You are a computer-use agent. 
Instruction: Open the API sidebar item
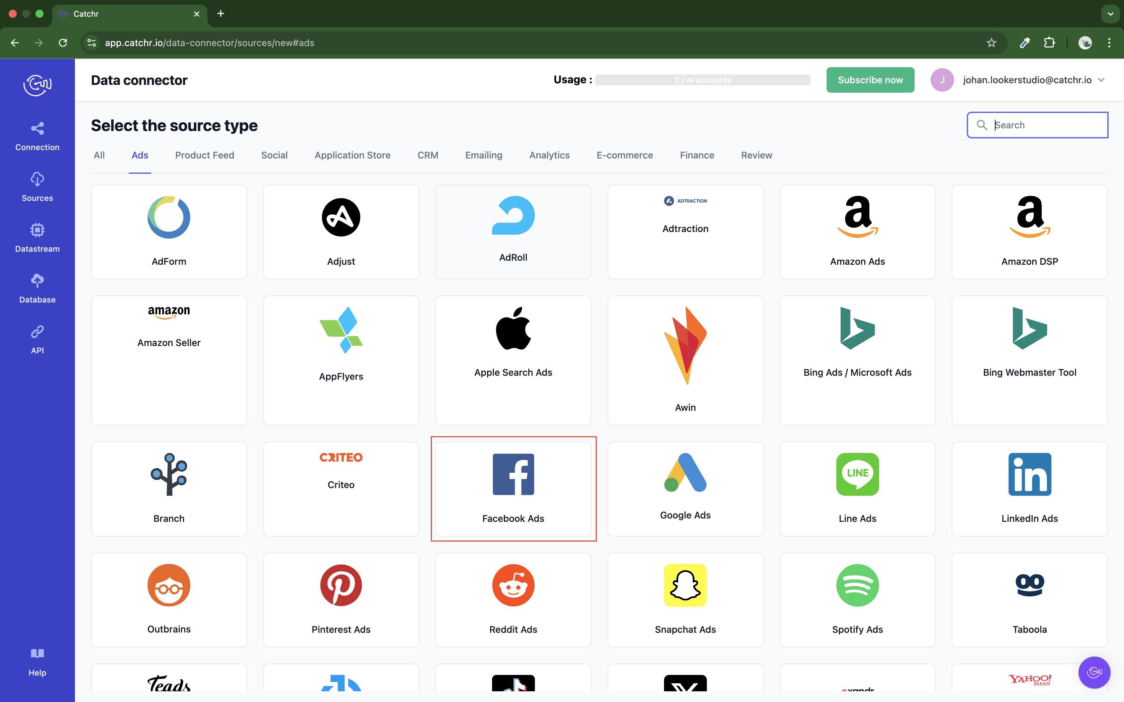tap(37, 340)
